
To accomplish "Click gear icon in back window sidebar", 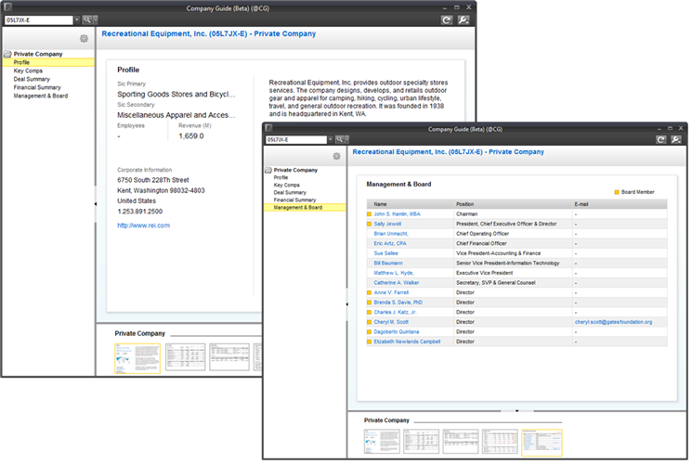I will [x=84, y=39].
